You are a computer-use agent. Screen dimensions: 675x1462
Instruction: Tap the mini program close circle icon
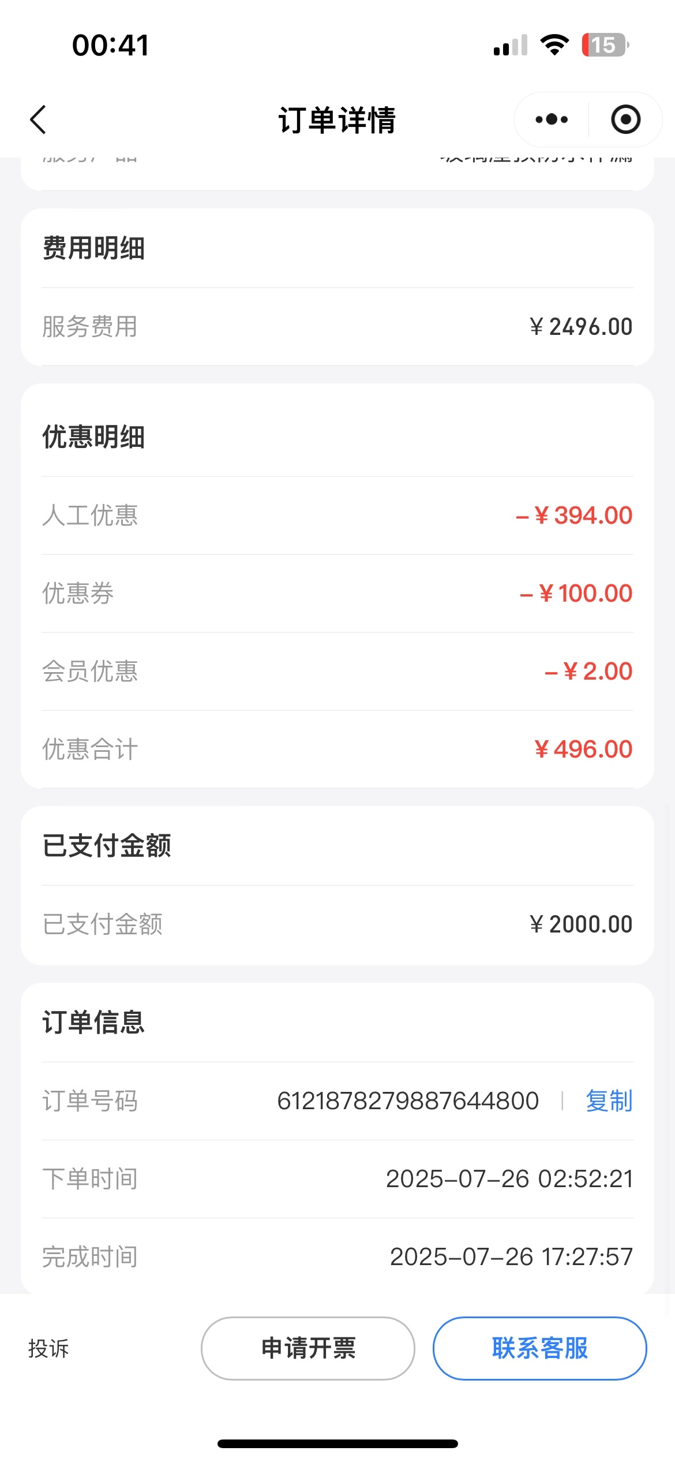click(625, 120)
